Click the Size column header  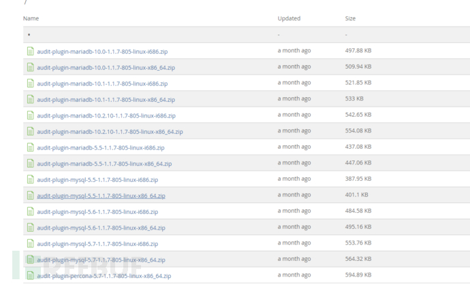click(350, 18)
